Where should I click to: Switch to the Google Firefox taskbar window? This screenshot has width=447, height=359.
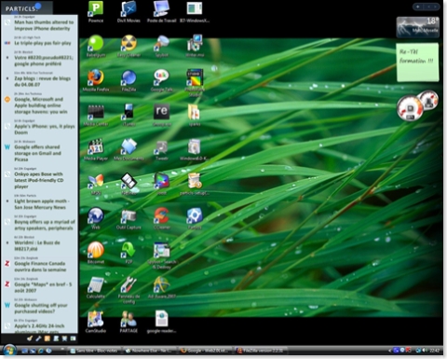[x=204, y=351]
